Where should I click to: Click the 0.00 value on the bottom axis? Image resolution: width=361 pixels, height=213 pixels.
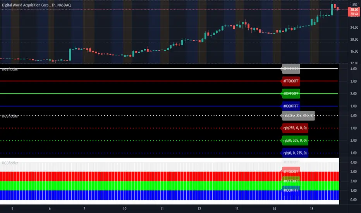pyautogui.click(x=353, y=200)
